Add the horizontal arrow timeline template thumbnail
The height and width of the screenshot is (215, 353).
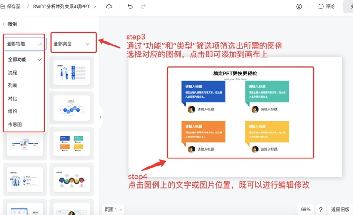pyautogui.click(x=25, y=144)
